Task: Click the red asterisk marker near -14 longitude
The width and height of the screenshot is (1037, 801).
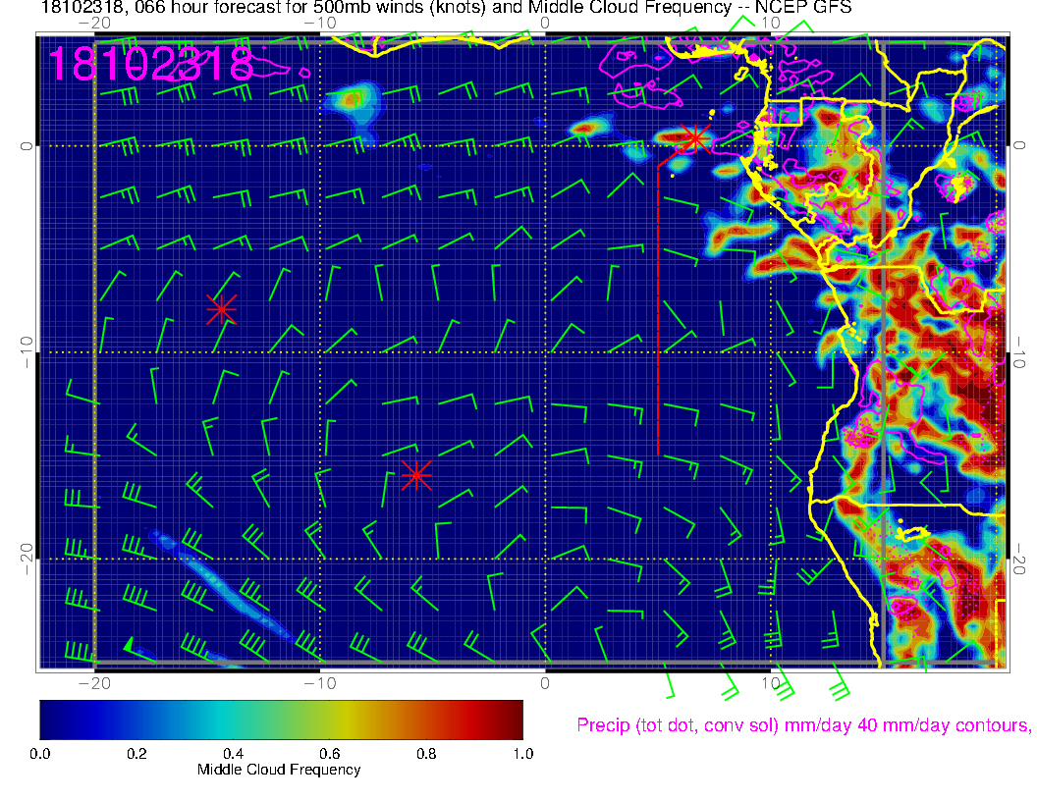Action: (221, 309)
